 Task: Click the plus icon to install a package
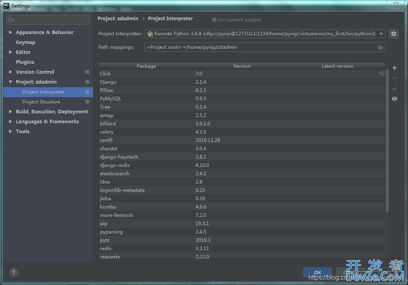pos(395,68)
